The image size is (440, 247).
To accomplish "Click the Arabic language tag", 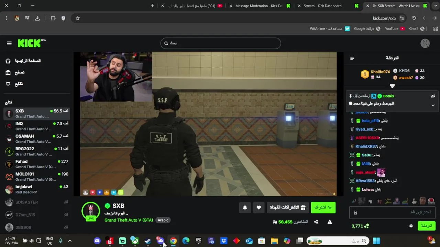I will coord(163,220).
